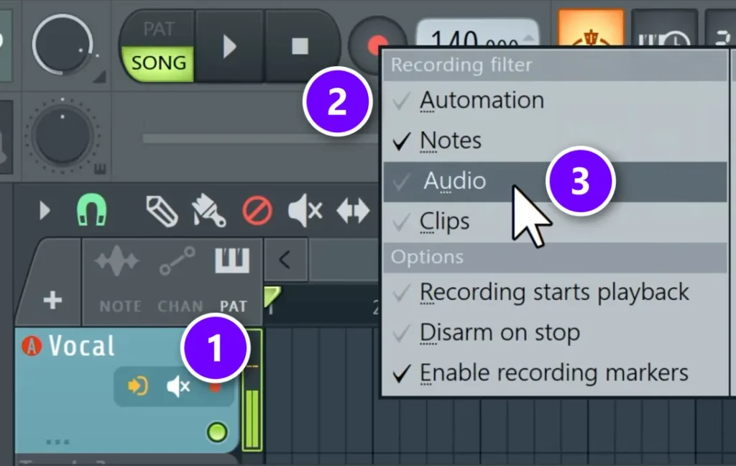Screen dimensions: 736x466
Task: Enable Audio in Recording filter
Action: pyautogui.click(x=555, y=181)
